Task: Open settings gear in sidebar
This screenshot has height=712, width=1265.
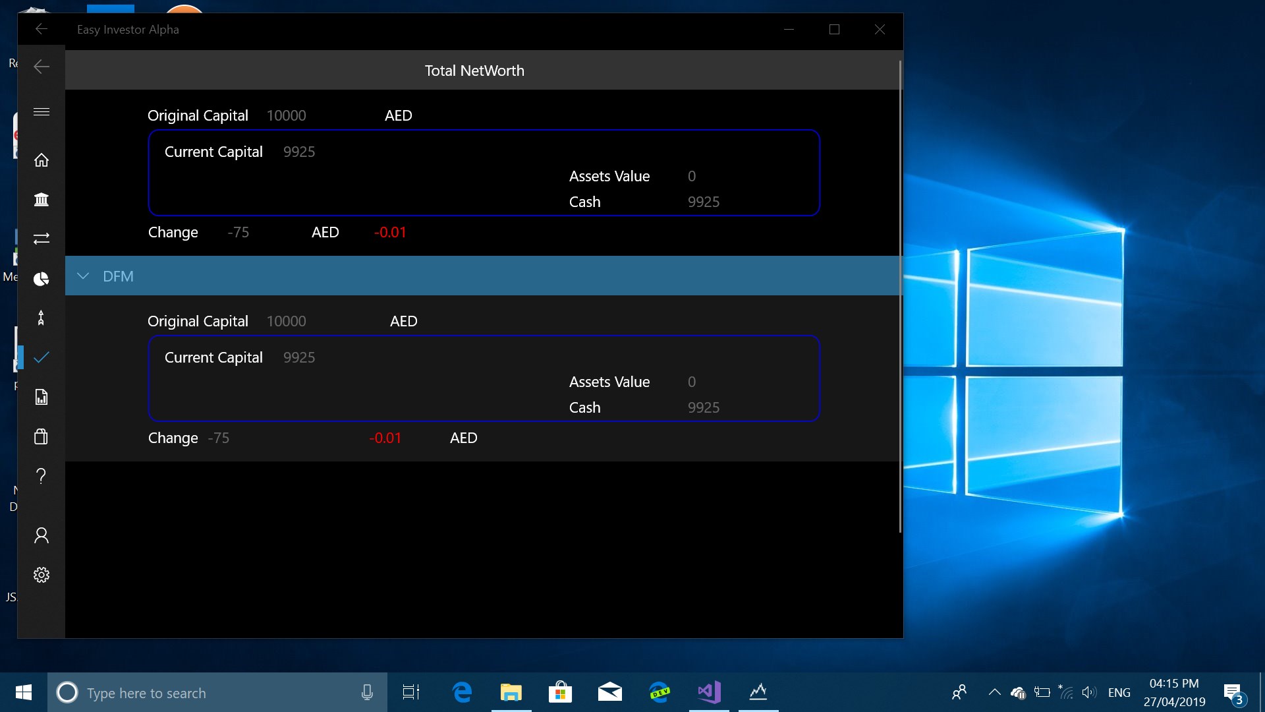Action: click(41, 575)
